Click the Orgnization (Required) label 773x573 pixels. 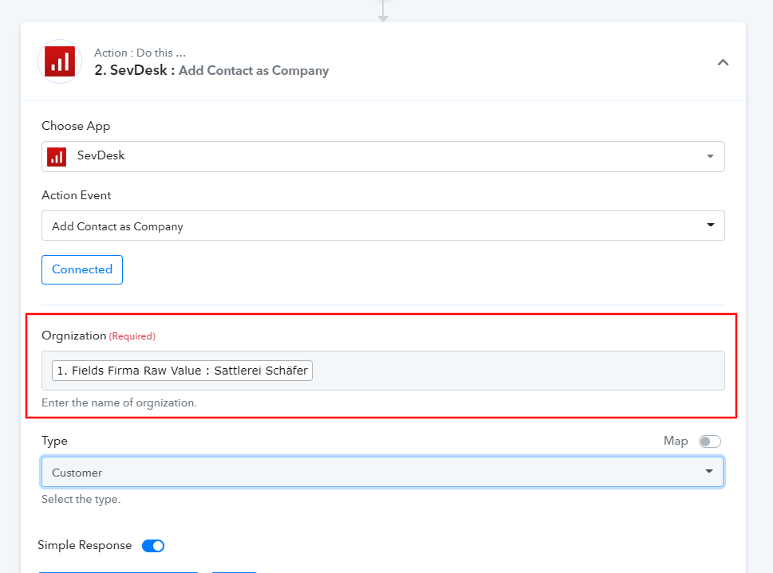click(x=99, y=336)
